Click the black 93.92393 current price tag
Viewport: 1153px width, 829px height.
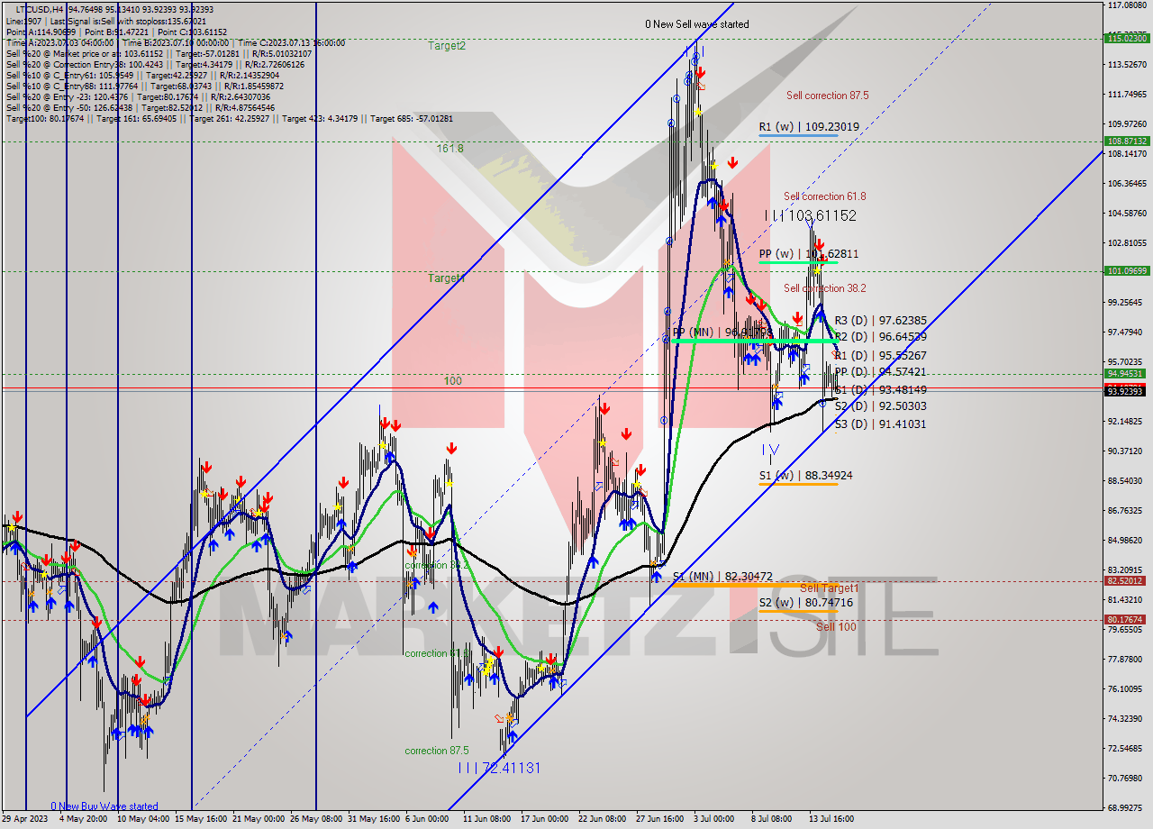pyautogui.click(x=1127, y=391)
